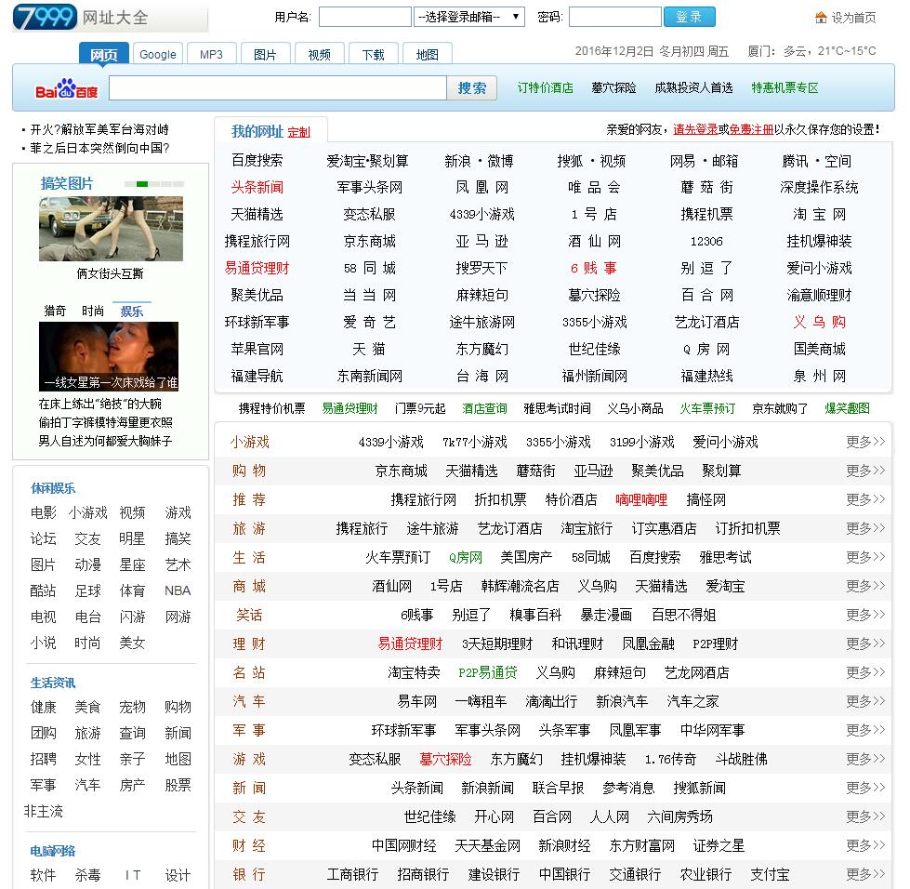Click 更多>> in the 推荐 row
The width and height of the screenshot is (910, 889).
(865, 499)
